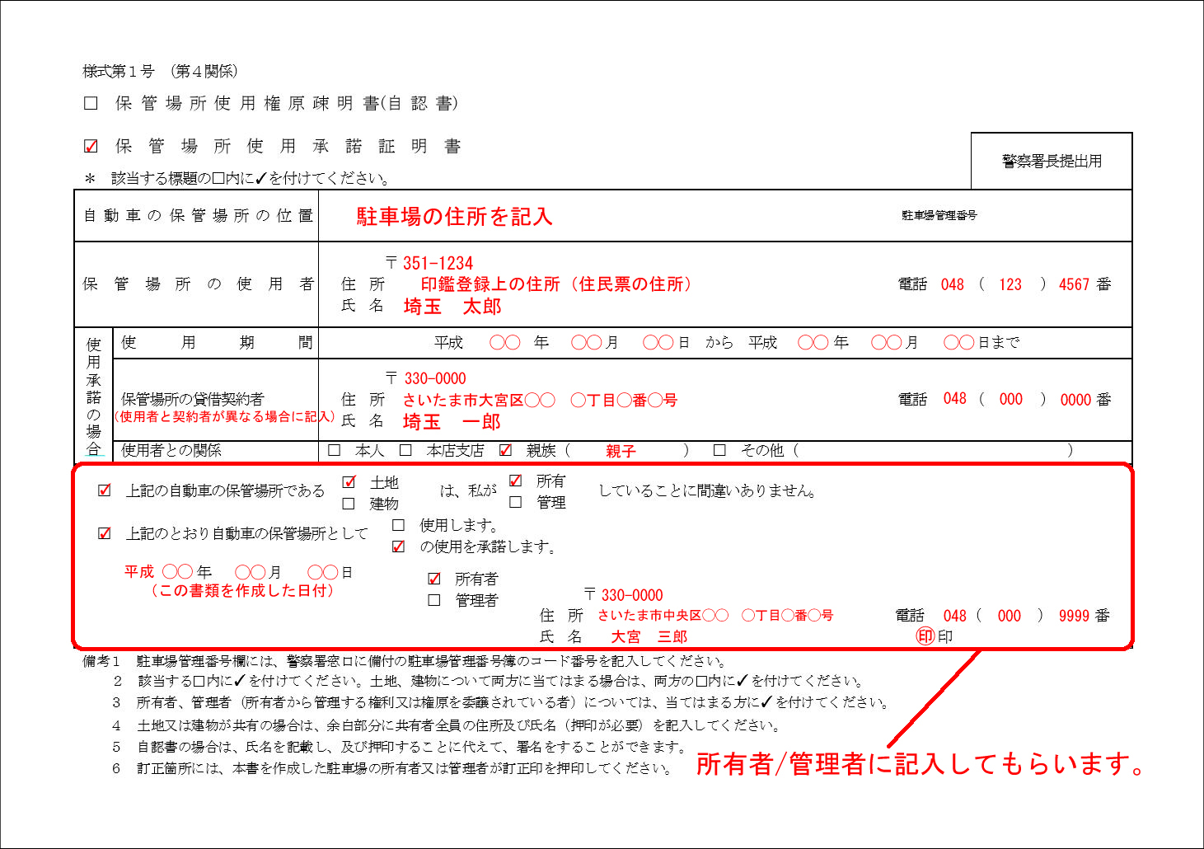Image resolution: width=1204 pixels, height=849 pixels.
Task: Toggle the 上記のとおり自動車の保管場所として checkbox
Action: tap(105, 533)
